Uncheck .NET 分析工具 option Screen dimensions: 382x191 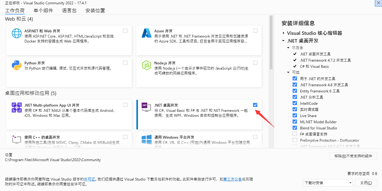295,97
